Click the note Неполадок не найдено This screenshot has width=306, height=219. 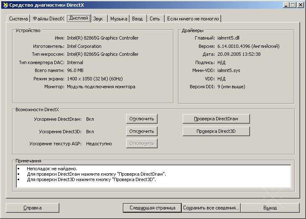[x=52, y=169]
